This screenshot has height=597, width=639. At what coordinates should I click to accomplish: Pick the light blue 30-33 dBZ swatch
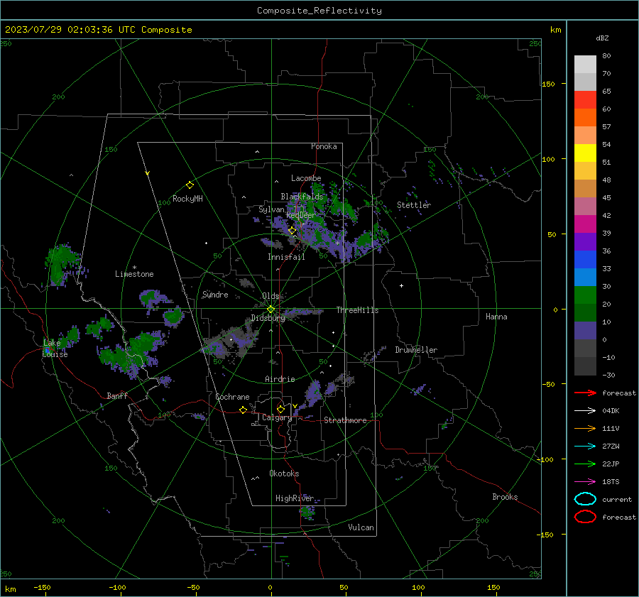tap(585, 277)
